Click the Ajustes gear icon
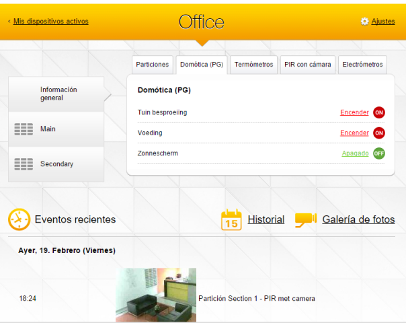The height and width of the screenshot is (323, 406). point(364,22)
